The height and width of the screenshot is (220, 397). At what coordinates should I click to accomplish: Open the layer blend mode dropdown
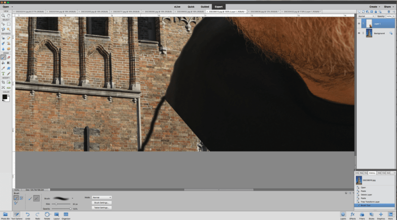(x=366, y=16)
